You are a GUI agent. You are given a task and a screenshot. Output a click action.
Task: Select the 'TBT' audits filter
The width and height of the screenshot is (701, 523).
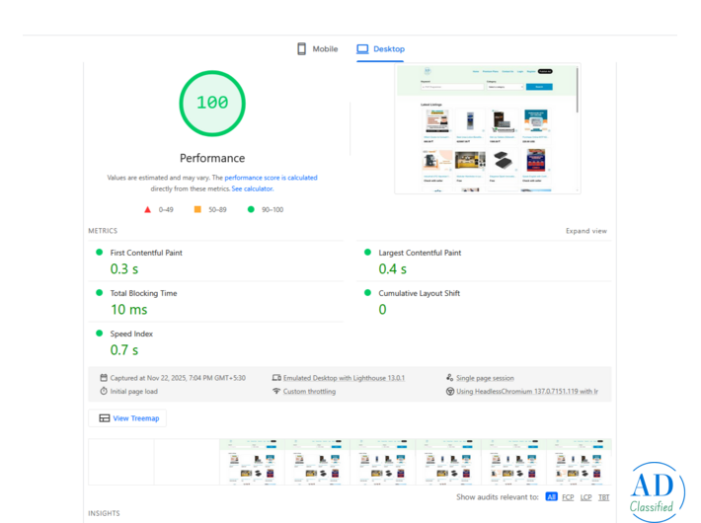pyautogui.click(x=603, y=497)
